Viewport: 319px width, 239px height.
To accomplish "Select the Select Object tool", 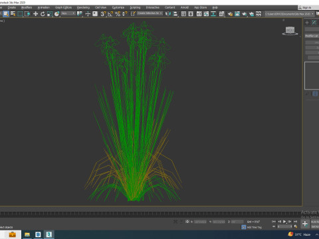I will (6, 14).
